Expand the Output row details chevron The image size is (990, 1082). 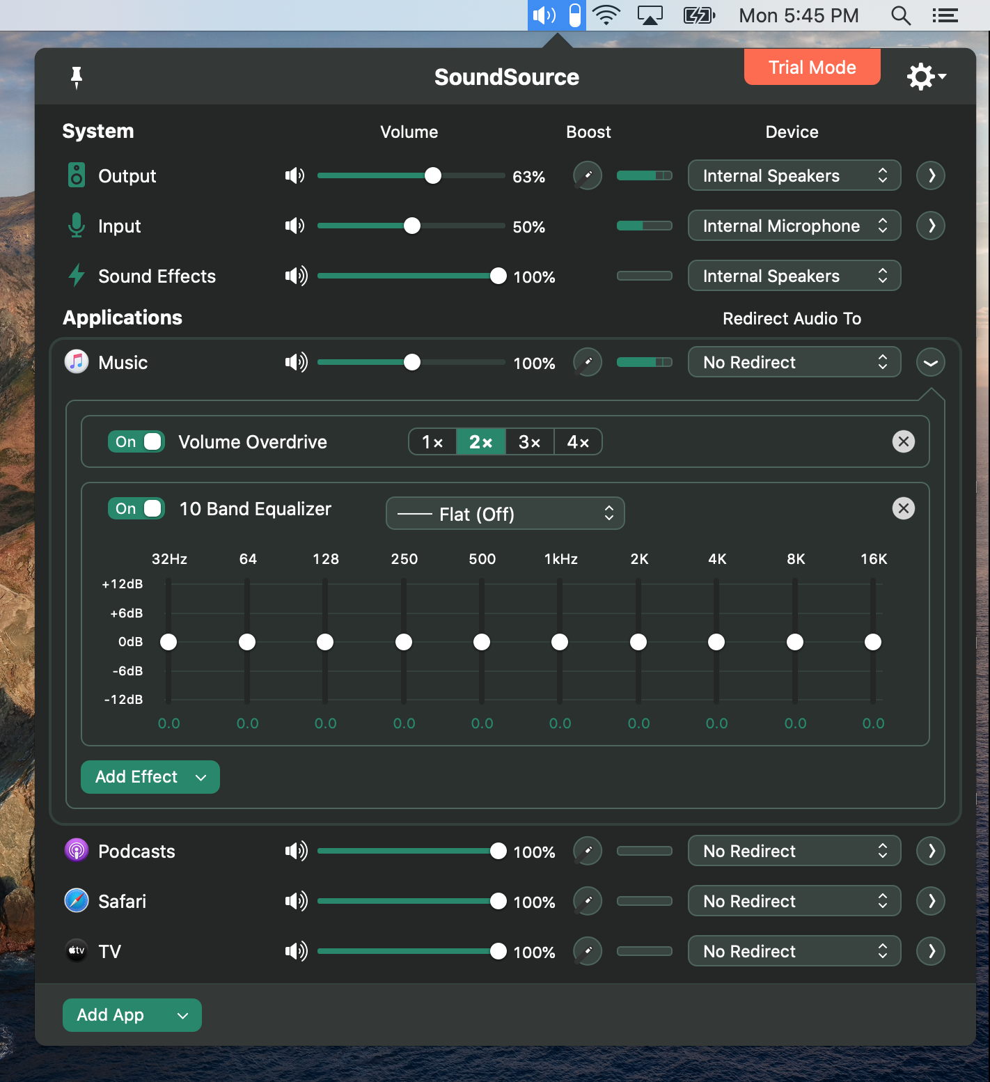coord(931,175)
